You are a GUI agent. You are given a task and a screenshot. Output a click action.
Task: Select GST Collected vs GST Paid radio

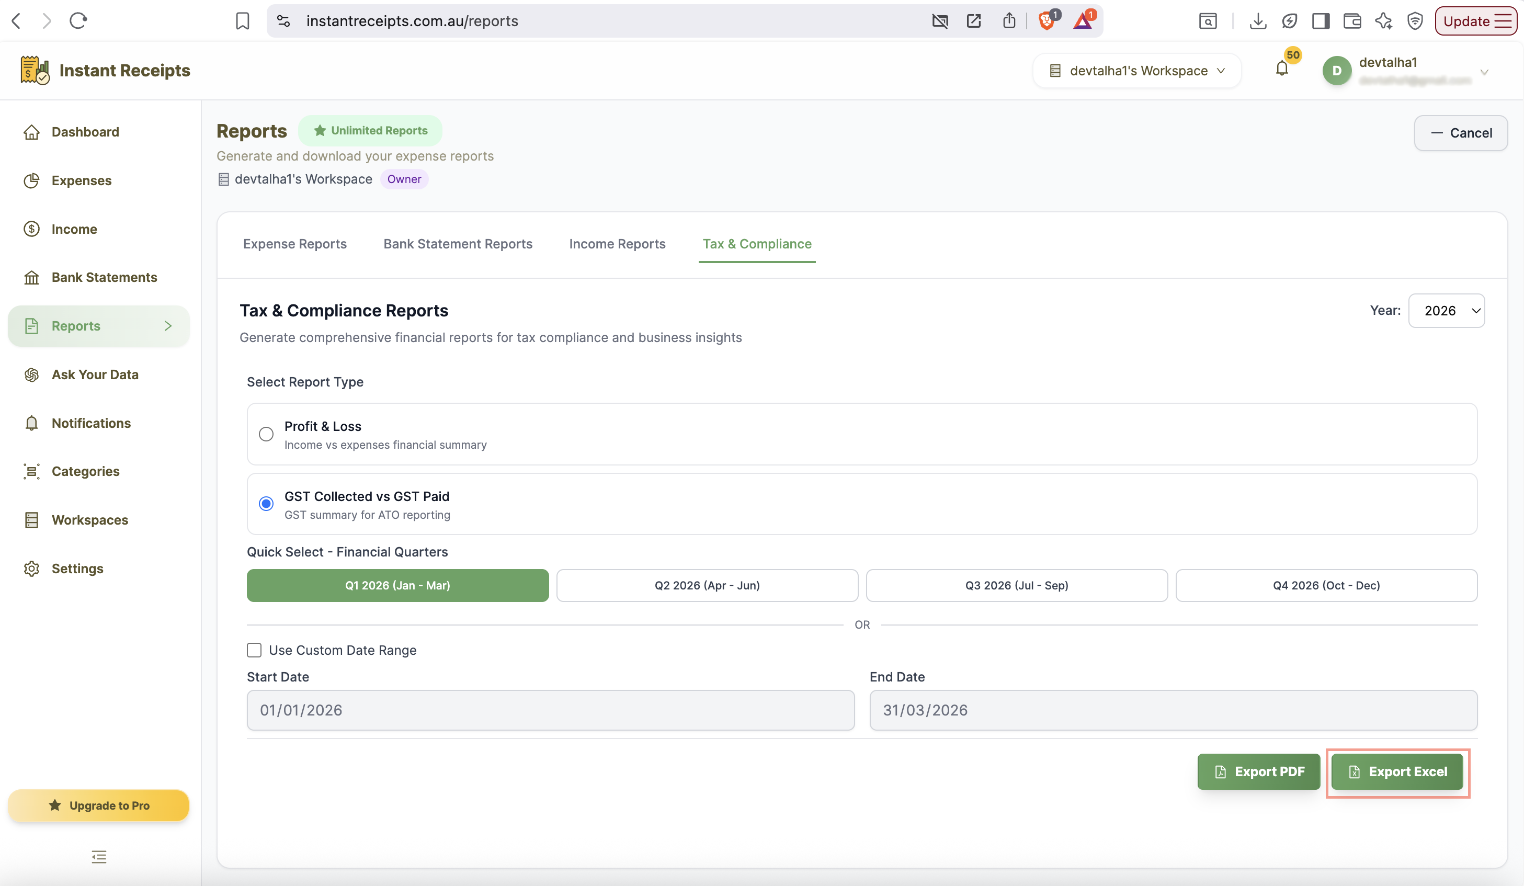pos(266,504)
